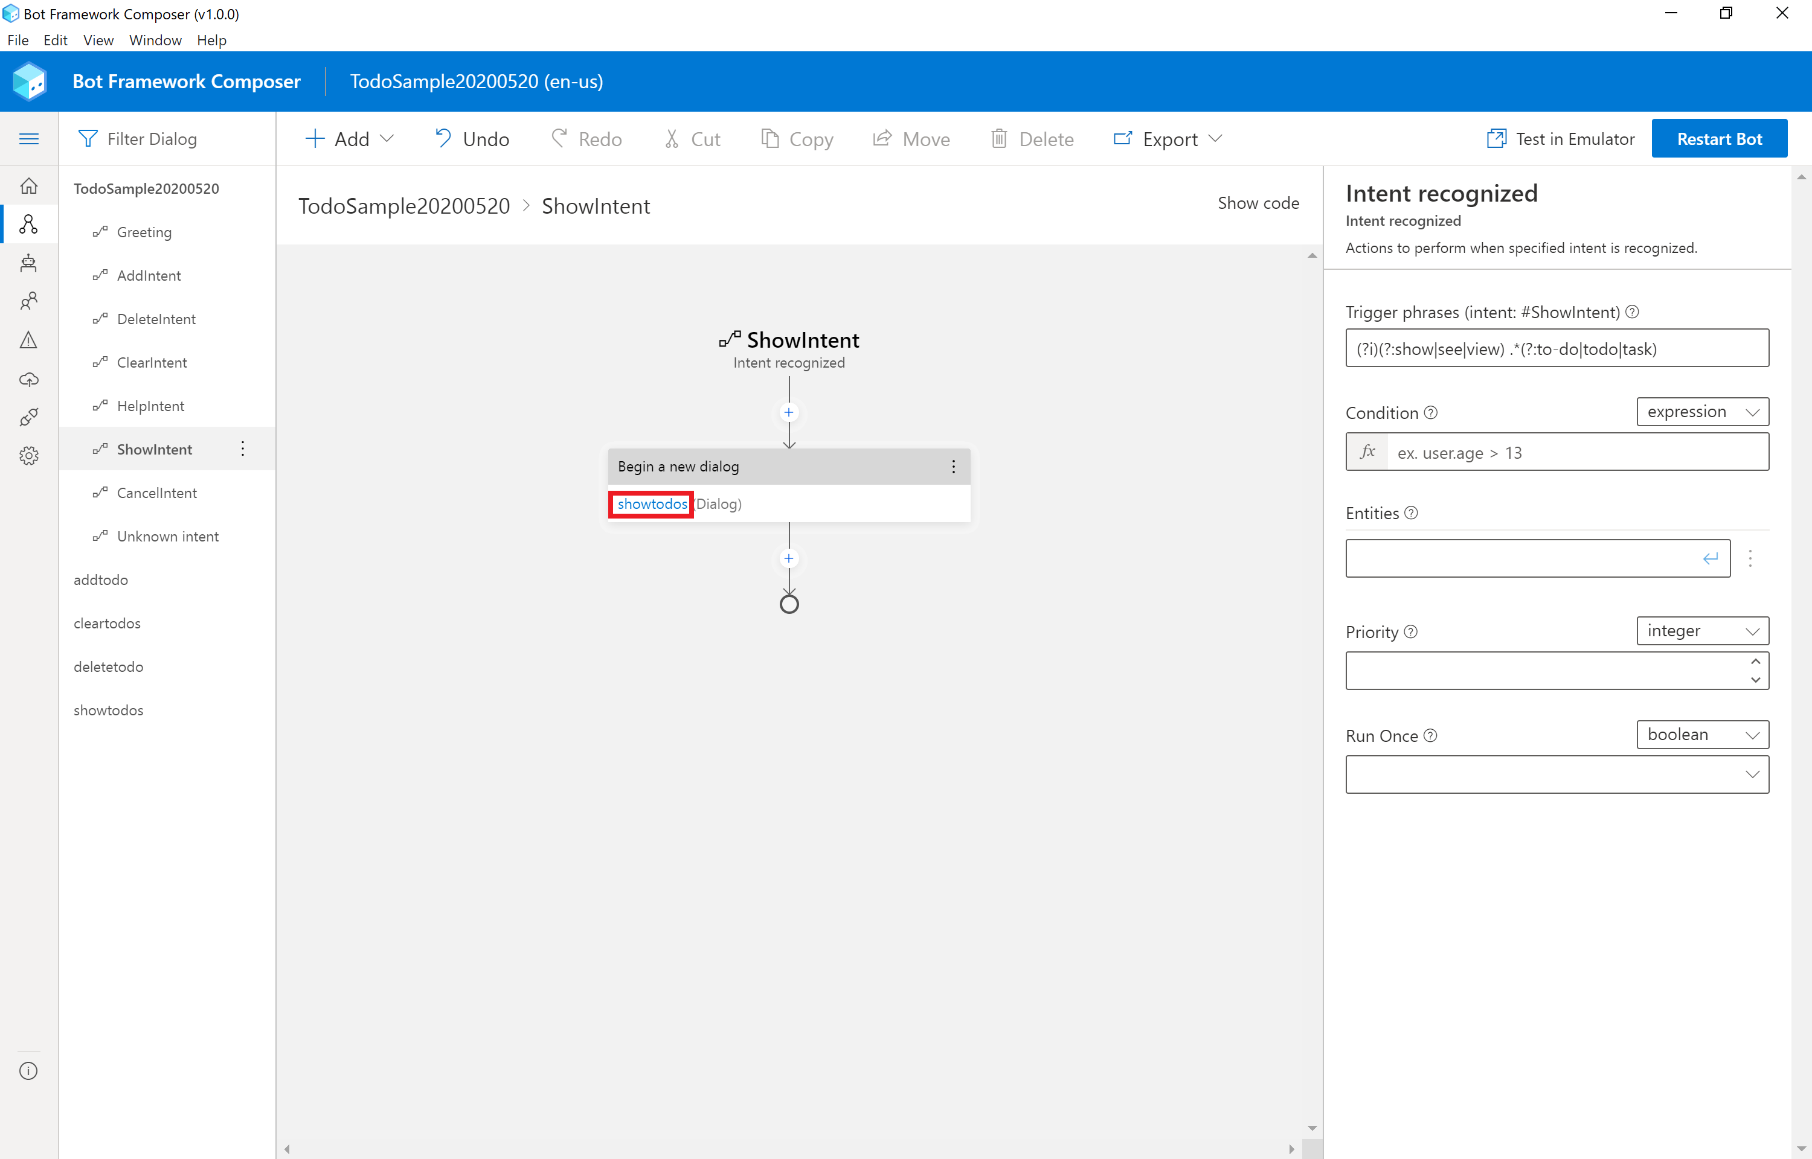
Task: Click the hamburger menu icon in sidebar
Action: pos(28,138)
